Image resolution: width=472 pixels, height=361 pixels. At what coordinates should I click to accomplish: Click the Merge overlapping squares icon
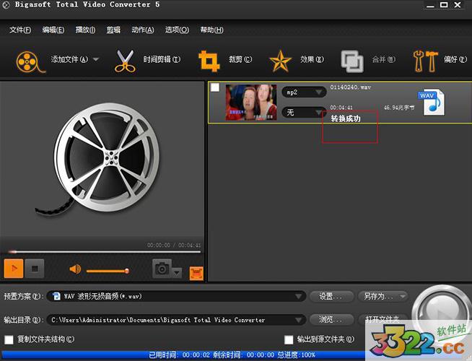[x=352, y=61]
